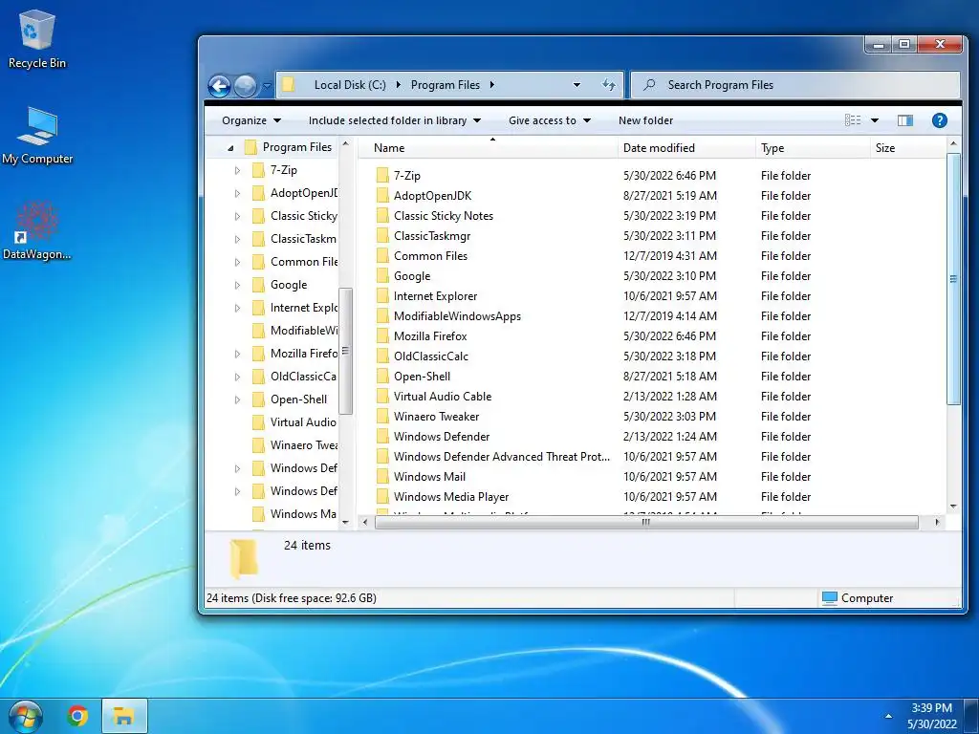Screen dimensions: 979x734
Task: Sort by the Type column header
Action: tap(813, 148)
